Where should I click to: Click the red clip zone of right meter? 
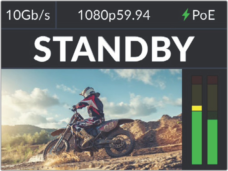[212, 80]
